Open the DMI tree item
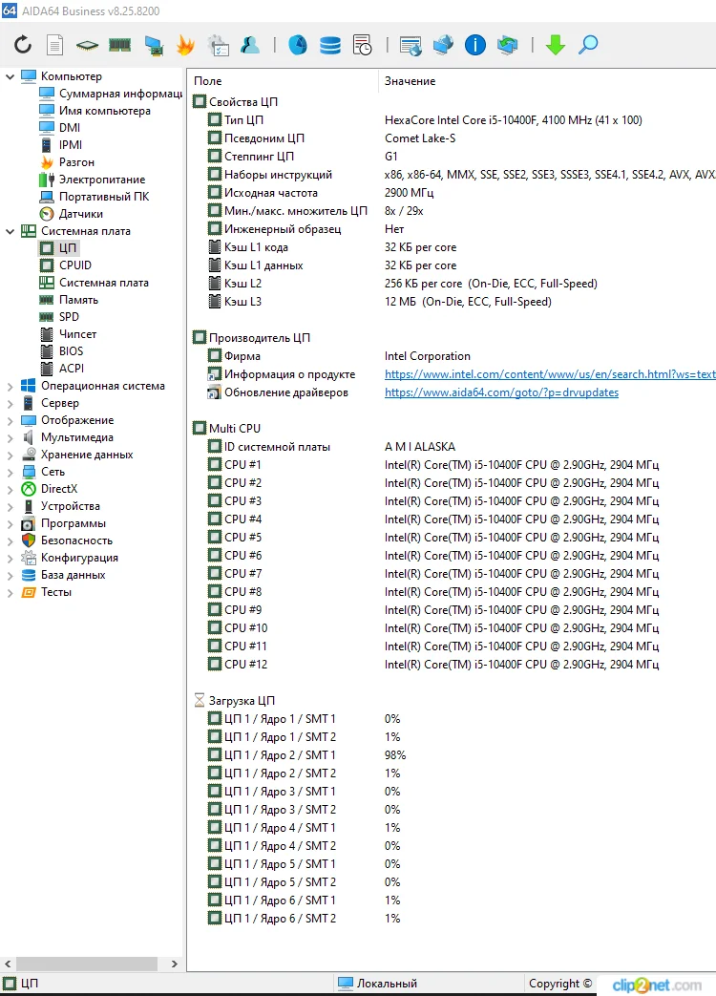Viewport: 716px width, 996px height. (60, 128)
